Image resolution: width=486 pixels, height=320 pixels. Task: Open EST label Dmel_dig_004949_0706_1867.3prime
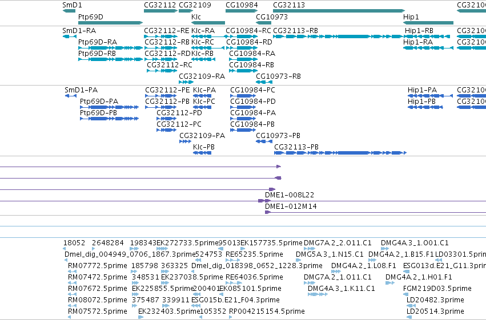[130, 254]
